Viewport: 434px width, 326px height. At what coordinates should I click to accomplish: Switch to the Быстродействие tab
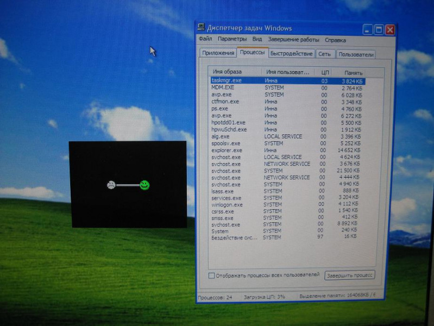point(292,54)
